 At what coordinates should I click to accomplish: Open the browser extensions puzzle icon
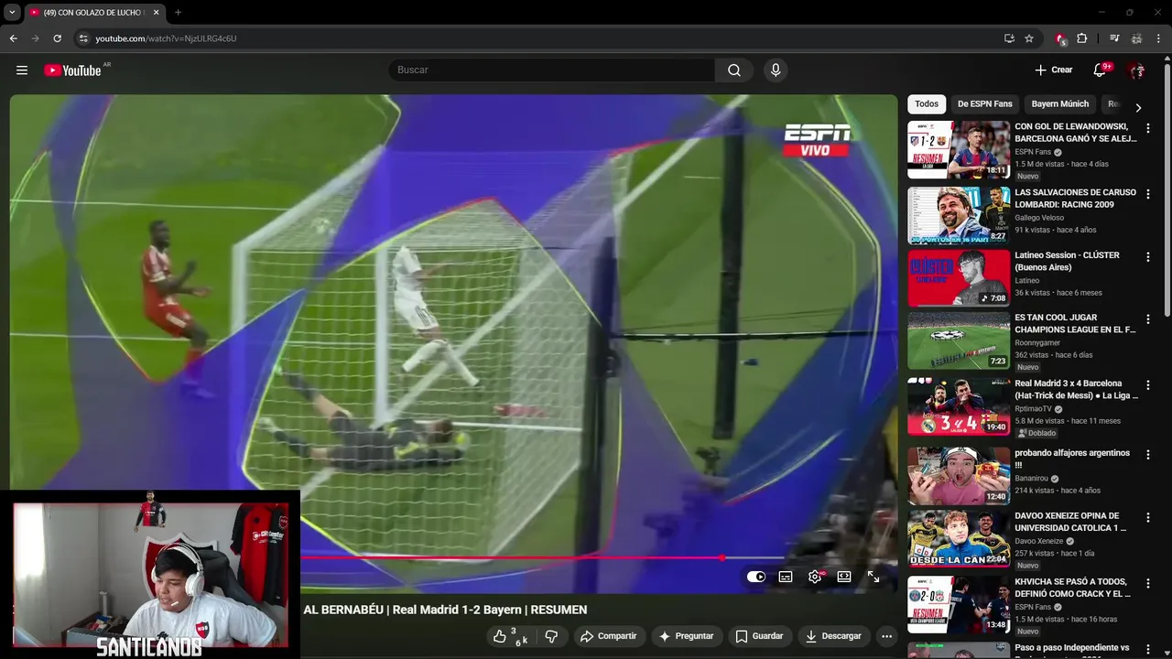1082,38
